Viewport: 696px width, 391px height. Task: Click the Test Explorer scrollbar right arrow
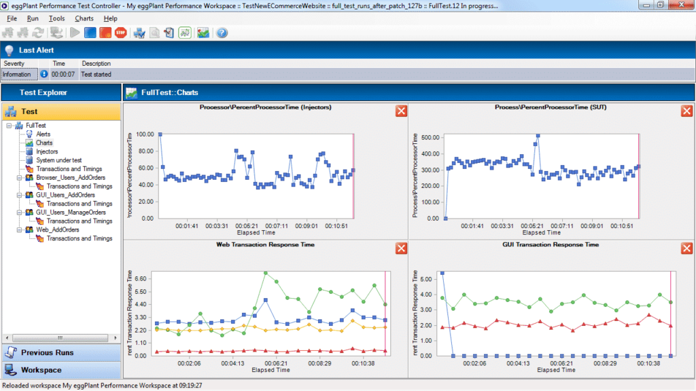point(116,338)
